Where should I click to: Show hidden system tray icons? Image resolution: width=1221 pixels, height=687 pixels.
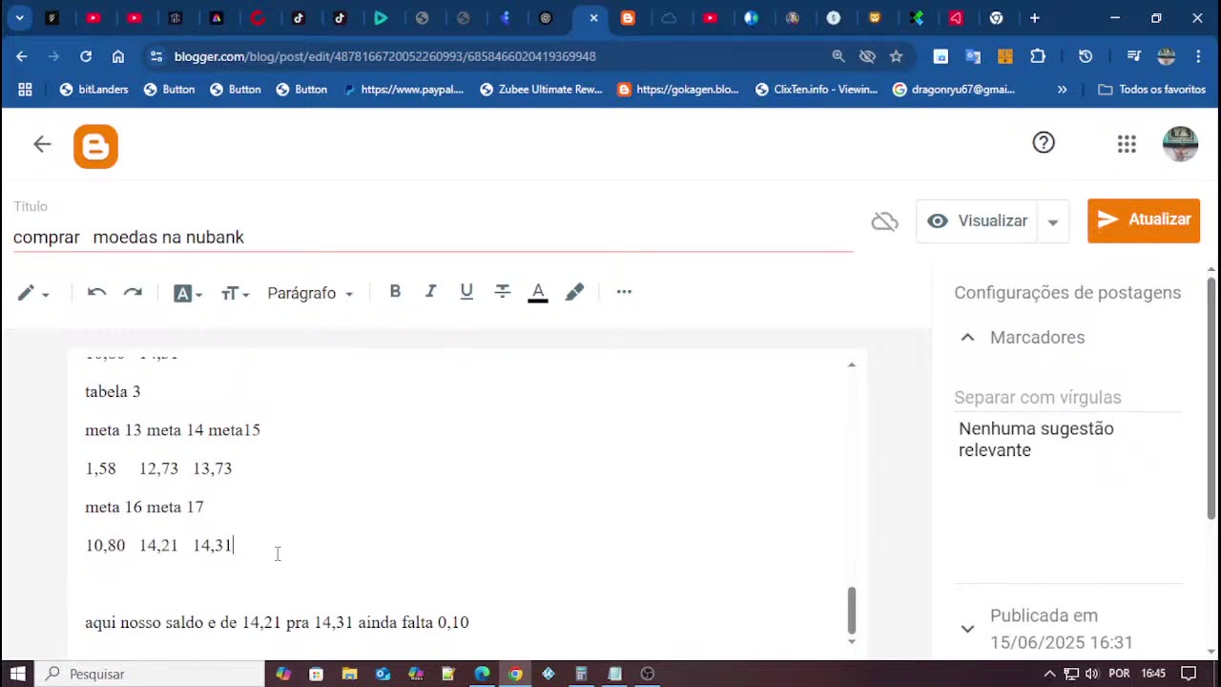pyautogui.click(x=1050, y=674)
